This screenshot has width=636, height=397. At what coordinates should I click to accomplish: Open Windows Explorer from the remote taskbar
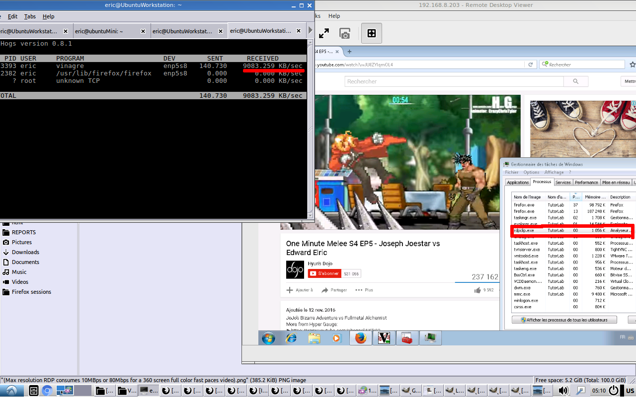(x=315, y=338)
